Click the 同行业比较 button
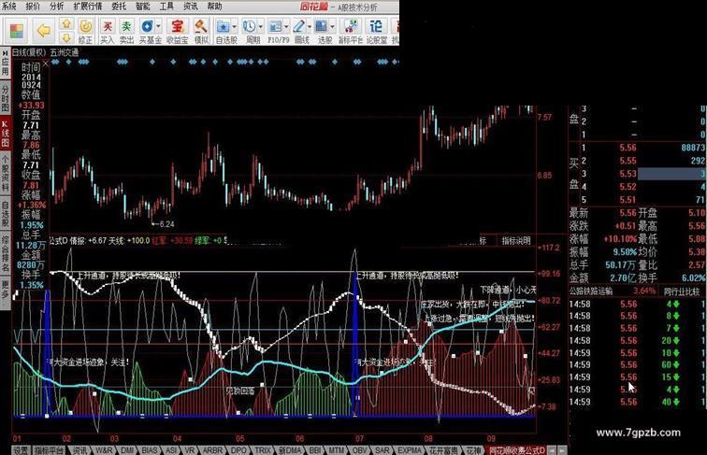 point(682,291)
